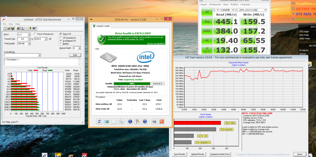
Task: Click red burst speed bar in HD Tach
Action: point(197,123)
